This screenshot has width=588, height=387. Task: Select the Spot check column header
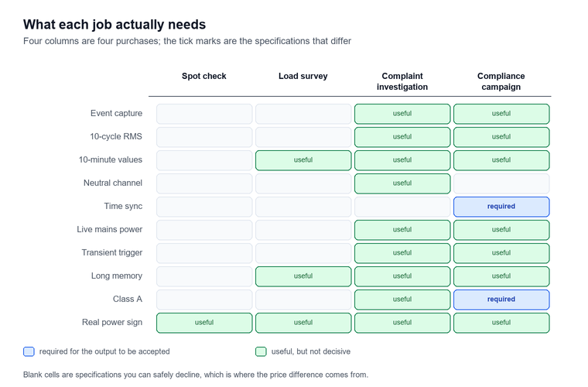click(204, 76)
